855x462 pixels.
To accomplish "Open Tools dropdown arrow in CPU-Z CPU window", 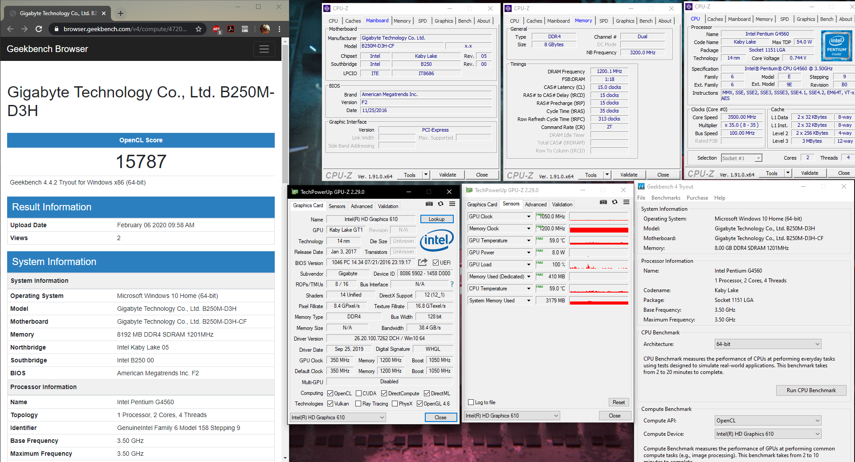I will 788,173.
